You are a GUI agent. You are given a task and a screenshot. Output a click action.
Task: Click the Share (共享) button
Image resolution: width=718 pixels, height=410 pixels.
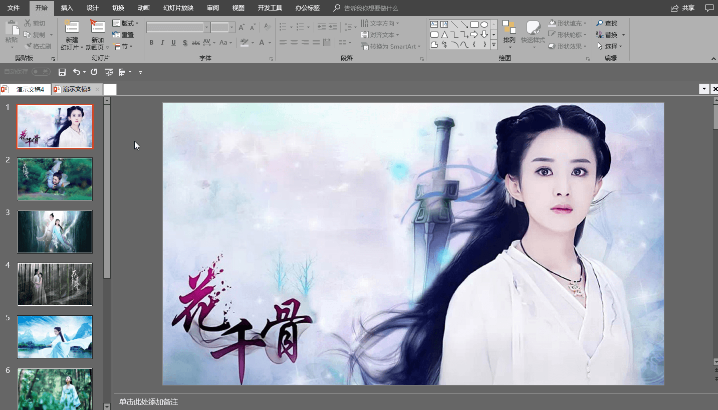coord(682,8)
